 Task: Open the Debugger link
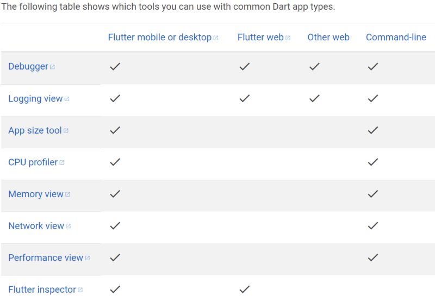tap(28, 66)
